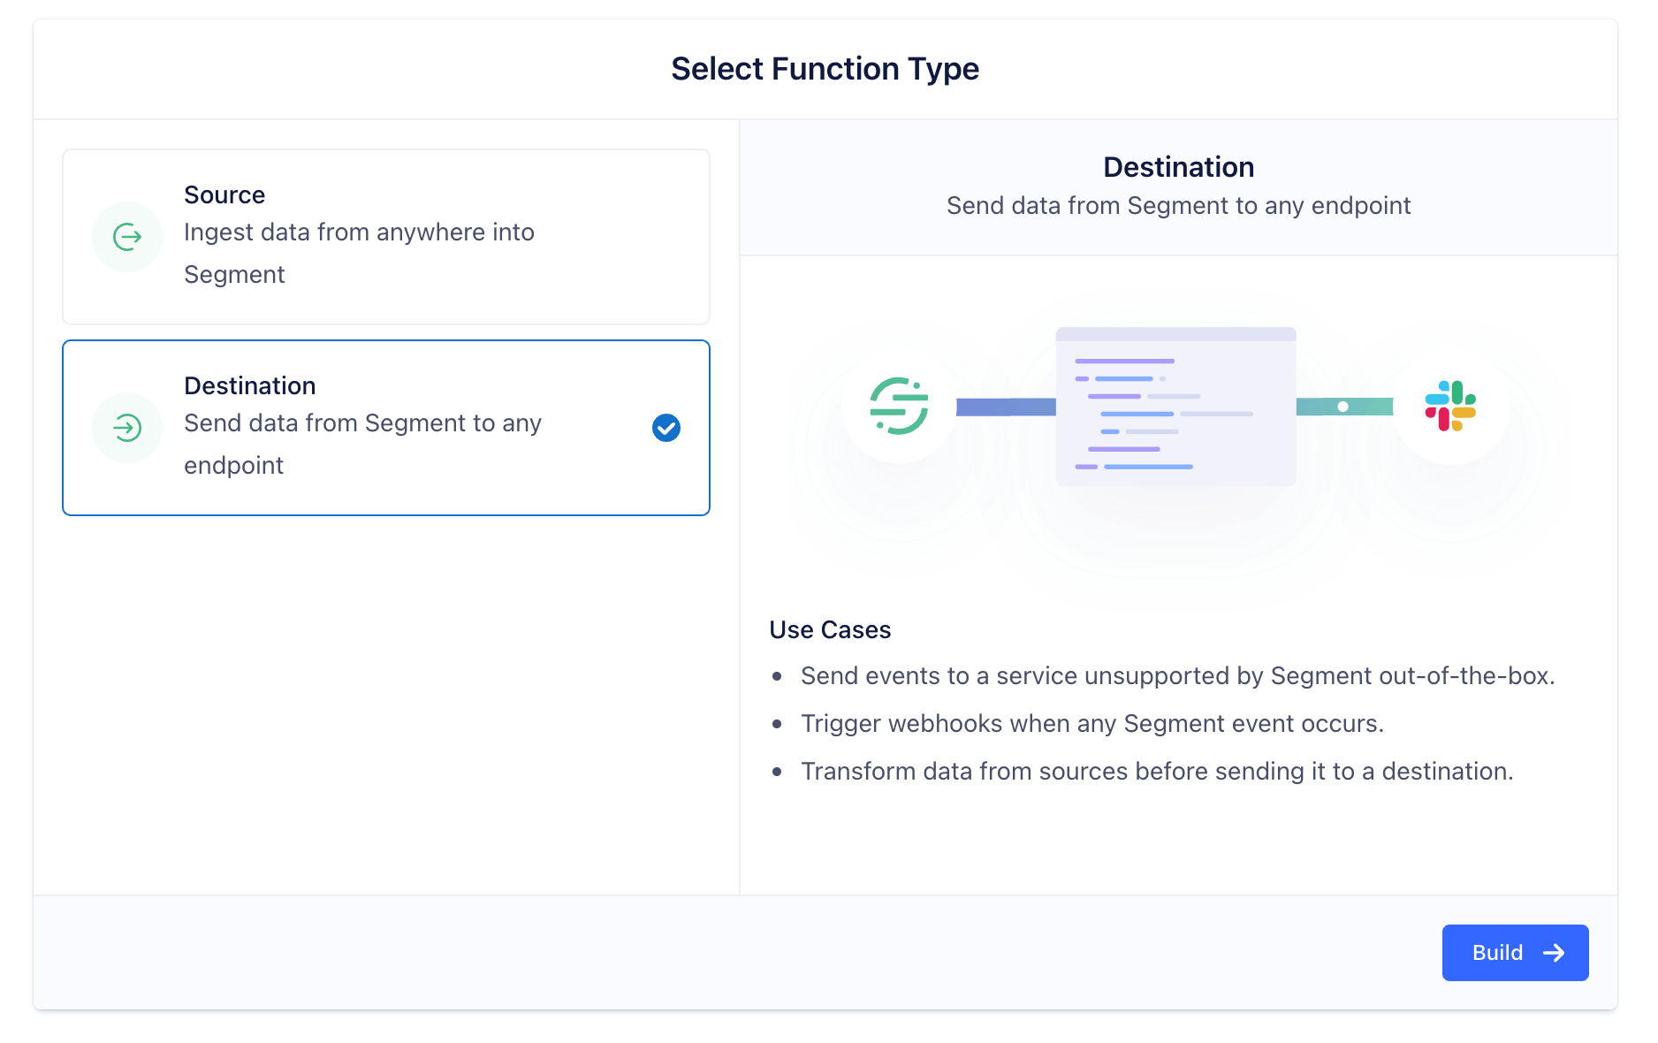
Task: Click the green Source ingest icon
Action: pos(127,236)
